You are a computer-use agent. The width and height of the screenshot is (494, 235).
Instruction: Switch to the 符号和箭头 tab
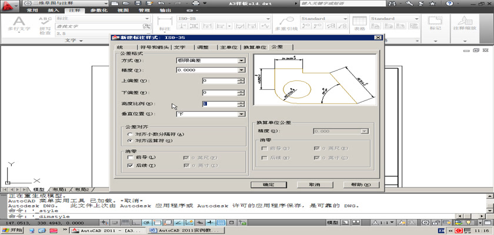[x=155, y=47]
